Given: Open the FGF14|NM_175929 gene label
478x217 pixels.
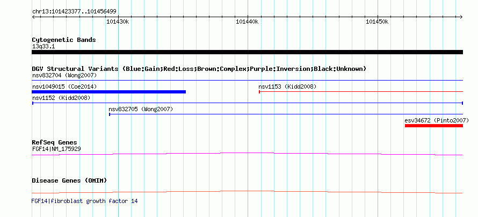Looking at the screenshot, I should click(x=56, y=149).
